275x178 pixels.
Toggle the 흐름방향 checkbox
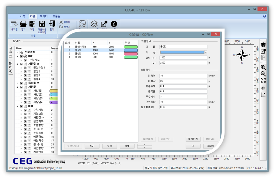tap(25, 125)
